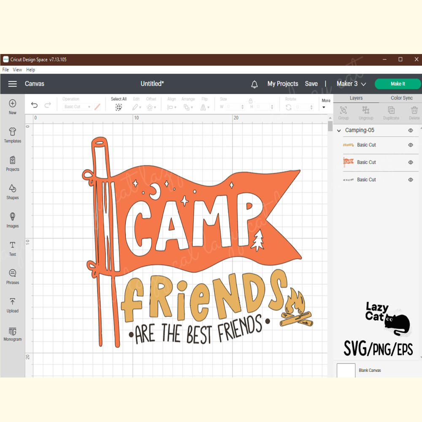Open the File menu
Viewport: 422px width, 422px height.
pyautogui.click(x=5, y=70)
